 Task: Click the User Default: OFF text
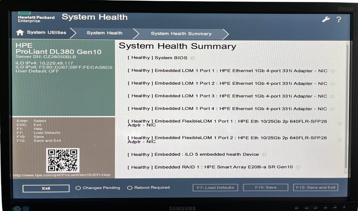37,71
